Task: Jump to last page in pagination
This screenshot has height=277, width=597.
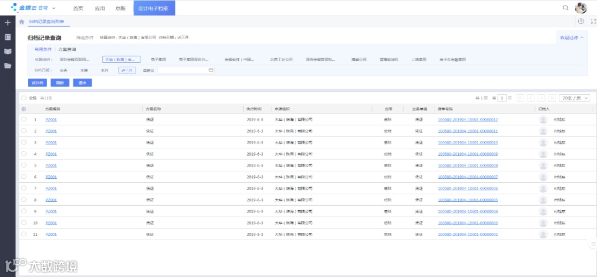Action: click(552, 98)
